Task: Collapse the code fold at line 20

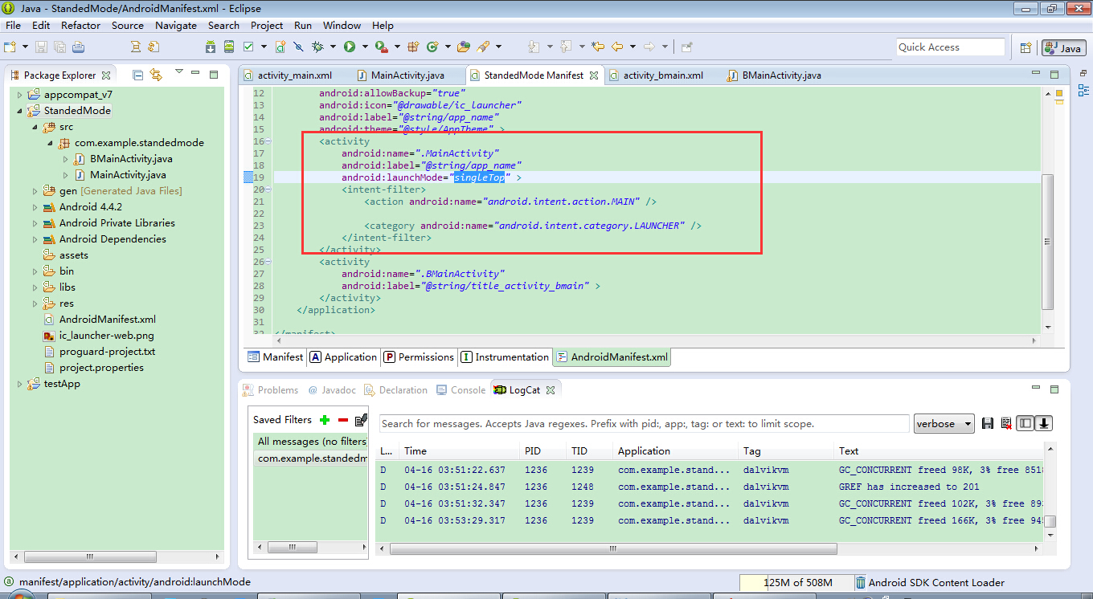Action: pyautogui.click(x=268, y=189)
